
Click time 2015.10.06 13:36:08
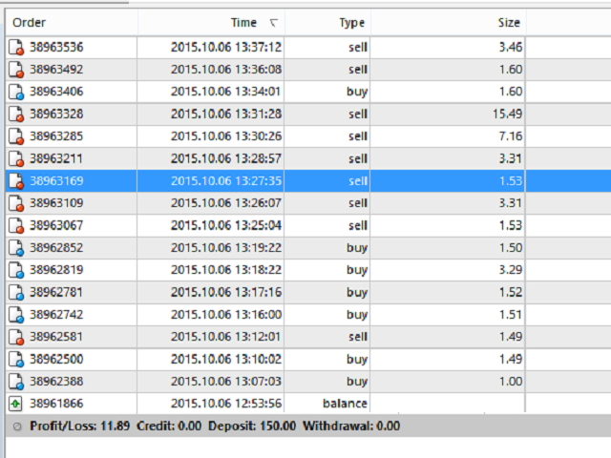(x=226, y=70)
